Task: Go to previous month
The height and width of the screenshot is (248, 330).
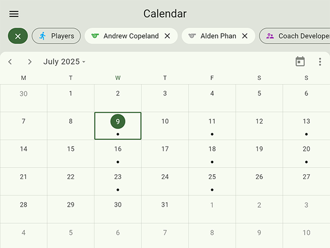Action: pyautogui.click(x=10, y=62)
